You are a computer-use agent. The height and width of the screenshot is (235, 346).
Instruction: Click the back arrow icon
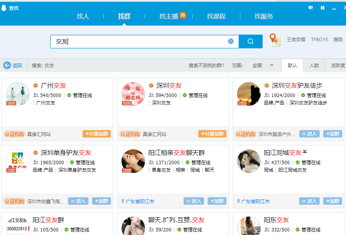pyautogui.click(x=7, y=65)
